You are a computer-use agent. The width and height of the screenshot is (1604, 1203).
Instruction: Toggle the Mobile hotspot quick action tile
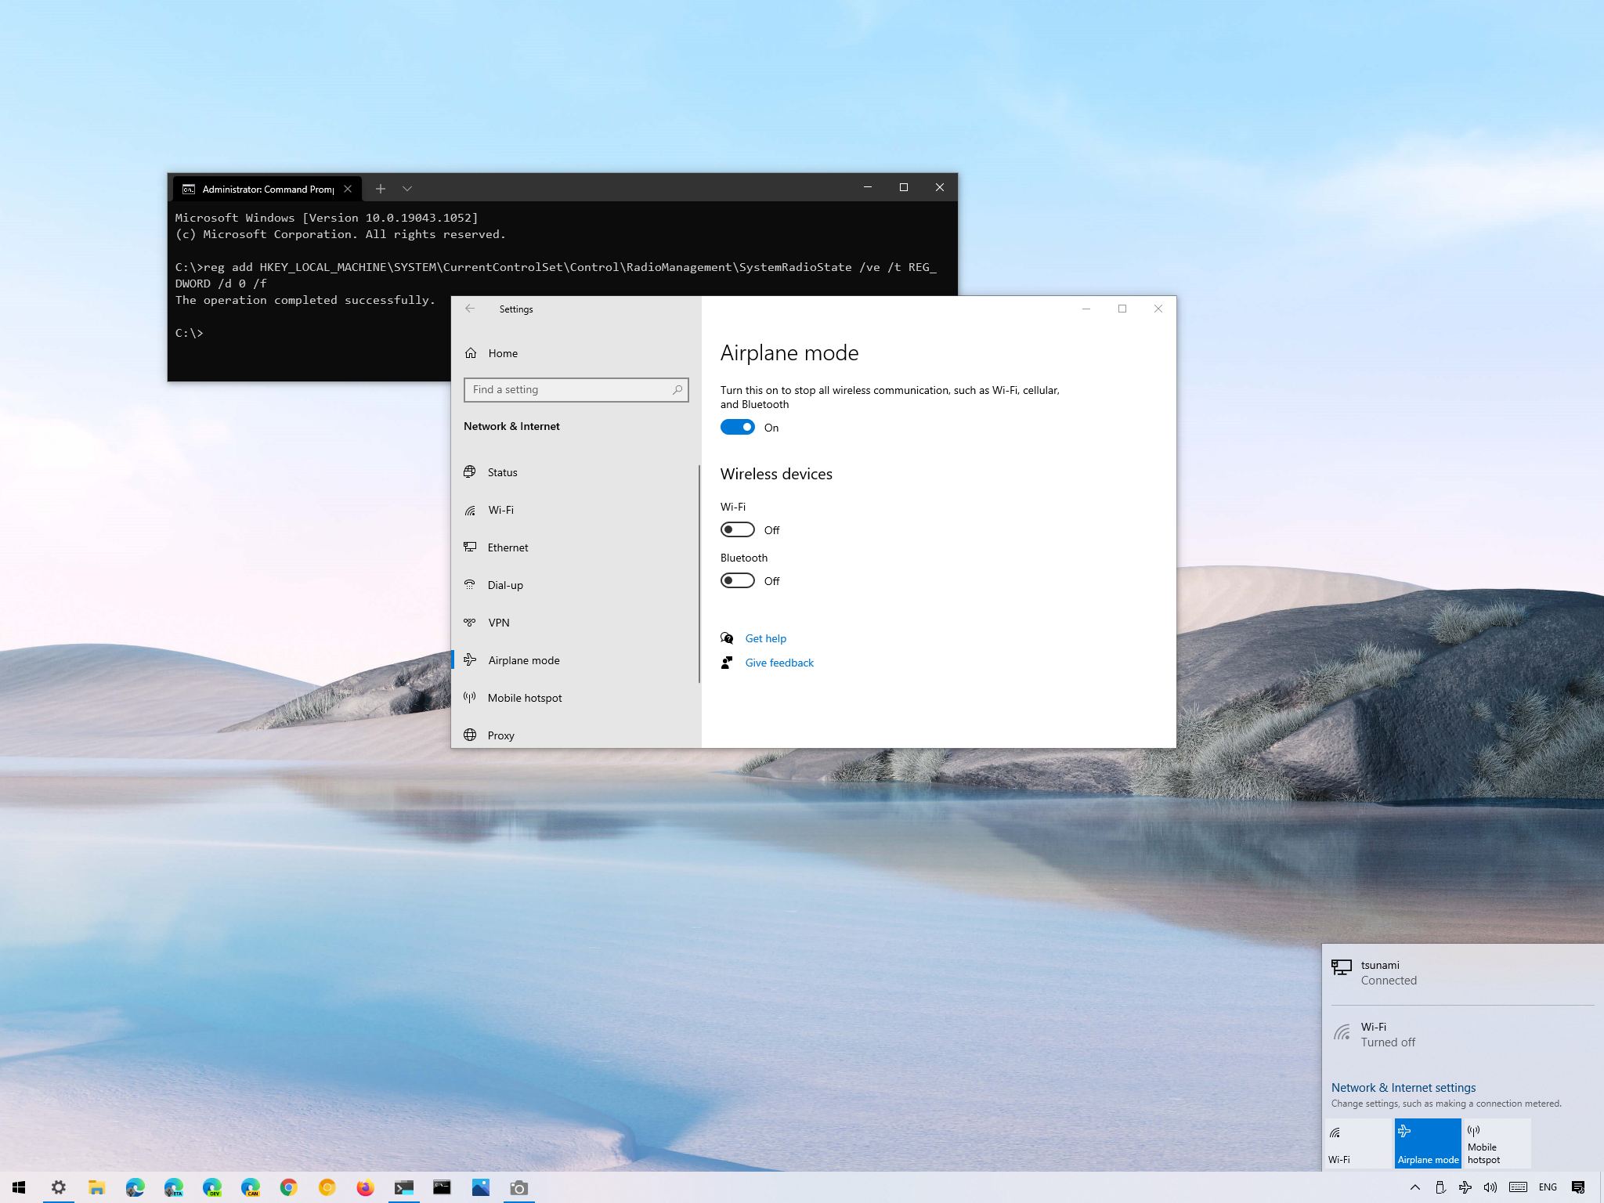(1497, 1143)
